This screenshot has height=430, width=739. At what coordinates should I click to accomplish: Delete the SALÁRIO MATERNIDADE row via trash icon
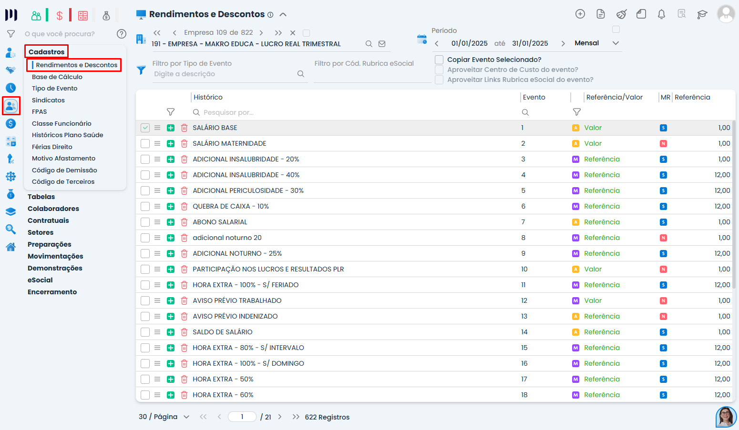[185, 144]
